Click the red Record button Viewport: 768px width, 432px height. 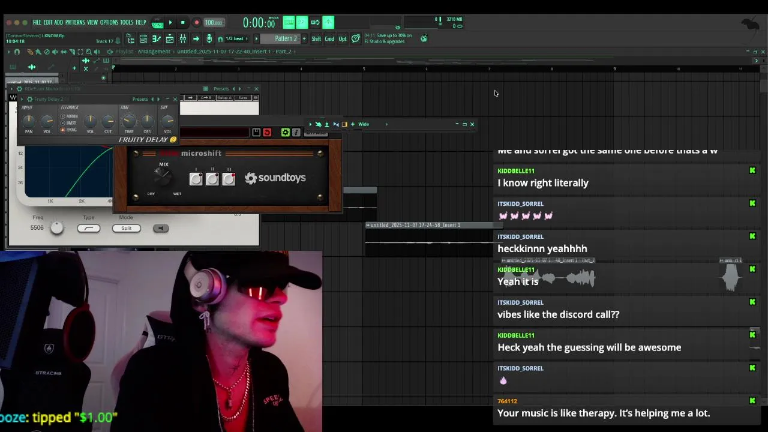pos(197,23)
